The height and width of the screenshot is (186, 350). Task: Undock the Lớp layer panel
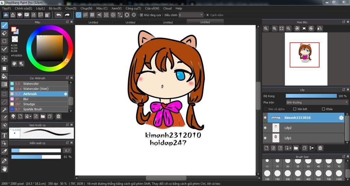click(x=344, y=90)
